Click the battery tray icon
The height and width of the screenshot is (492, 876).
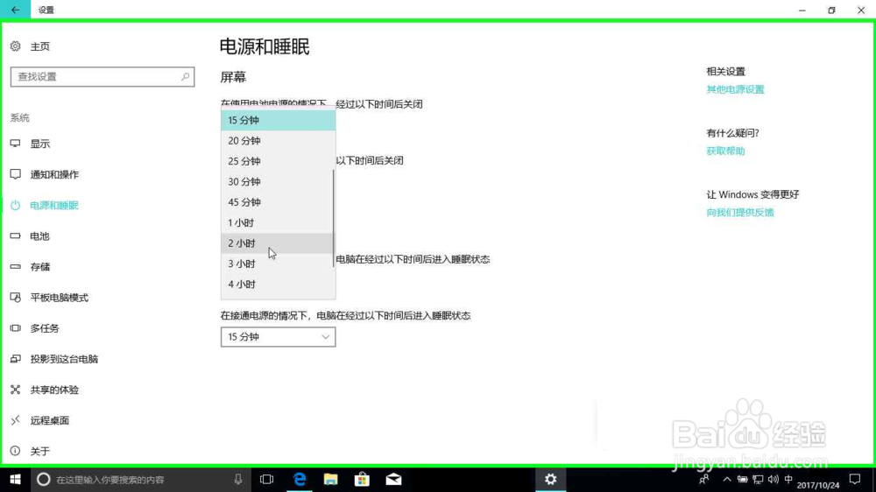(x=743, y=480)
